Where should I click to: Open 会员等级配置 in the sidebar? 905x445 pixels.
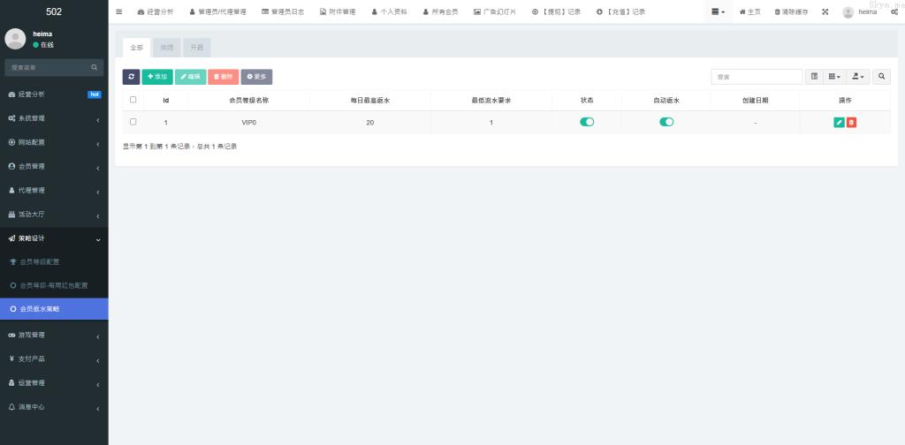click(52, 262)
